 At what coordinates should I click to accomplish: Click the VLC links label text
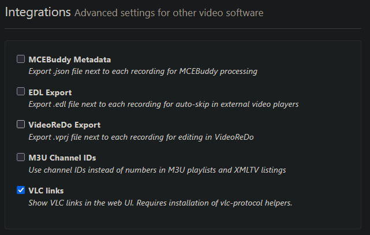point(47,190)
